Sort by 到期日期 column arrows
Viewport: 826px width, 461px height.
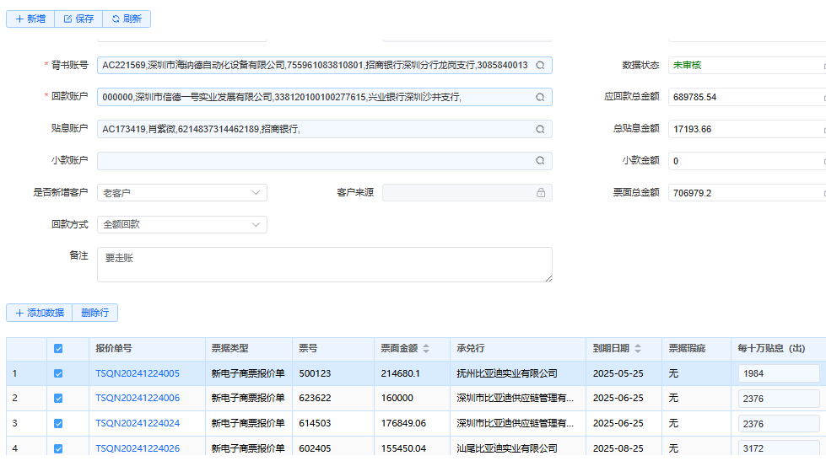pos(638,348)
